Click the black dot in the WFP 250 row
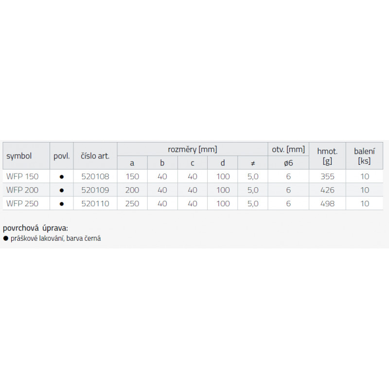This screenshot has width=389, height=389. click(62, 204)
